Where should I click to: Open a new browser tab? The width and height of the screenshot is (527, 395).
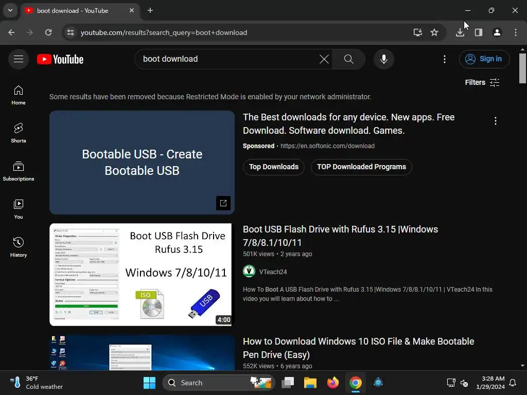[150, 10]
